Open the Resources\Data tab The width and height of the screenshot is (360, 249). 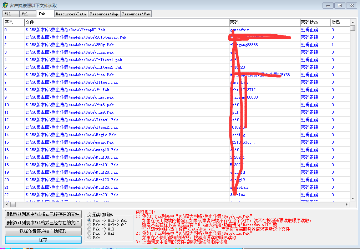point(71,14)
